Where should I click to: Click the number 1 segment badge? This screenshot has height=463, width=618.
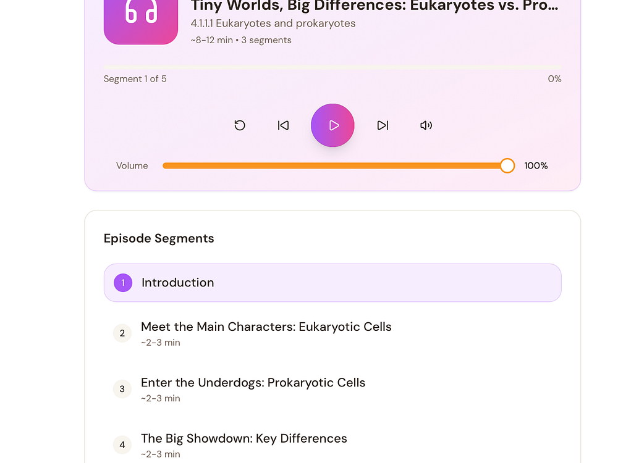pos(123,283)
